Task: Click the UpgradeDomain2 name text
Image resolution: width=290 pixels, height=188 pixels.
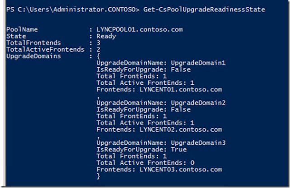Action: [x=198, y=103]
